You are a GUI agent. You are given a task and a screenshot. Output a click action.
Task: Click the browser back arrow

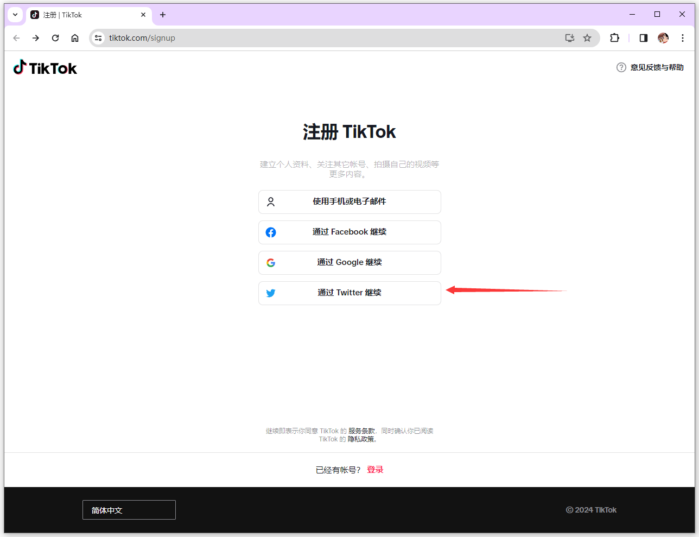pos(16,38)
